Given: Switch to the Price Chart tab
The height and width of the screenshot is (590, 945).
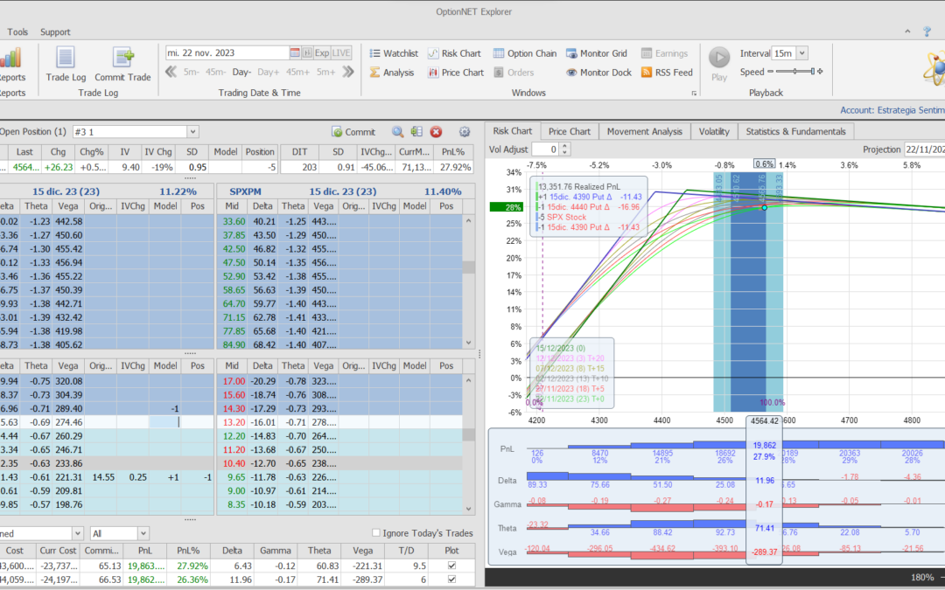Looking at the screenshot, I should point(569,131).
